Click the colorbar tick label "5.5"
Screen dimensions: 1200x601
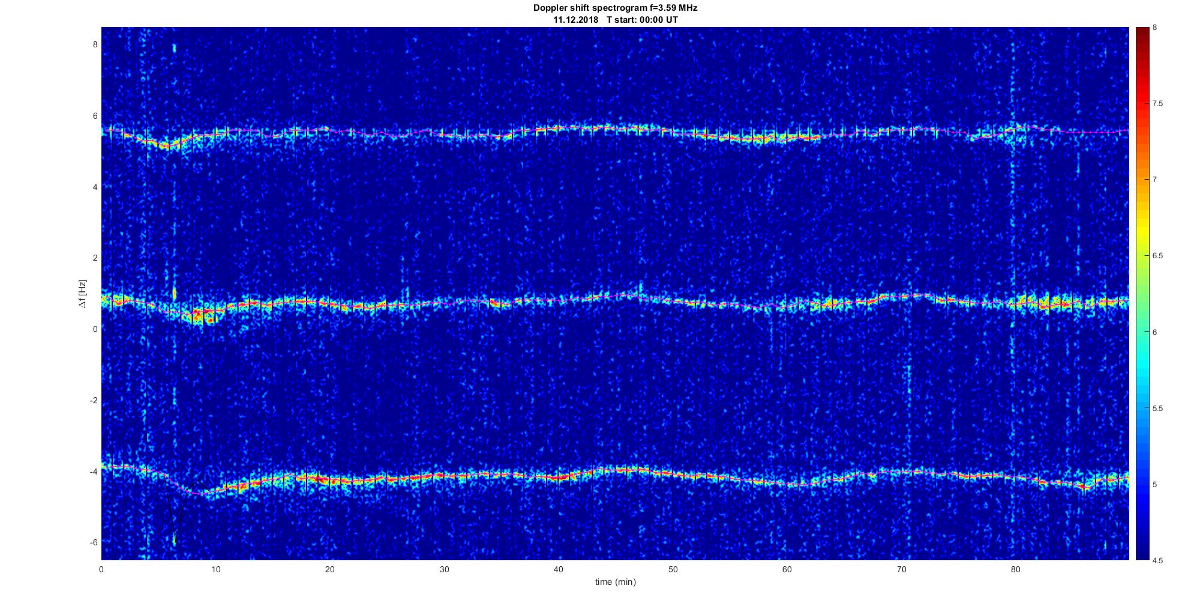[x=1157, y=408]
